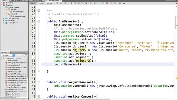Select cargarUsuarios() in Navigator

coord(14,65)
